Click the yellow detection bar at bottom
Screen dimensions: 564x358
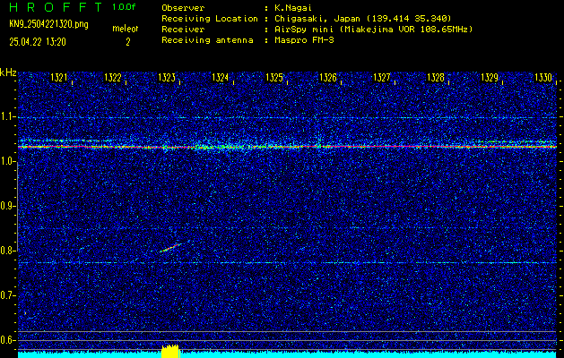click(x=170, y=351)
